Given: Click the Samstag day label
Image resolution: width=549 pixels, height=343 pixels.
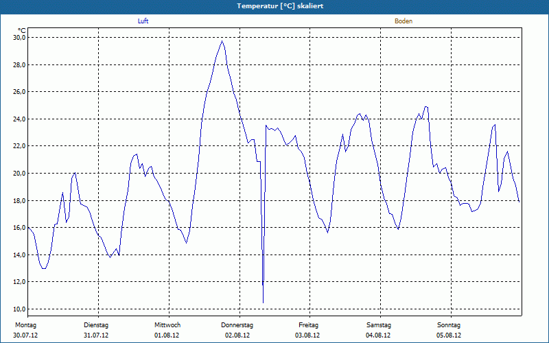Looking at the screenshot, I should (379, 325).
